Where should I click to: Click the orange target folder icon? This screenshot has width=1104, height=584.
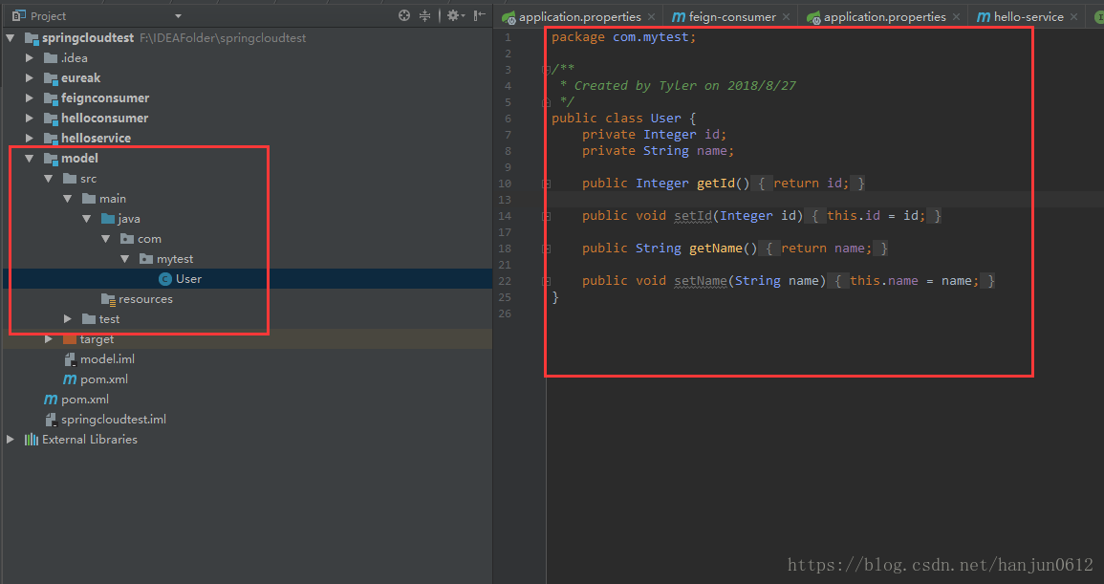pos(70,339)
